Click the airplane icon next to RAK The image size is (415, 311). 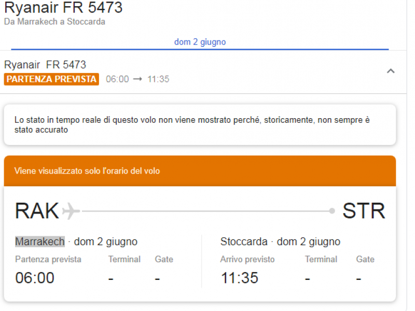pos(71,211)
